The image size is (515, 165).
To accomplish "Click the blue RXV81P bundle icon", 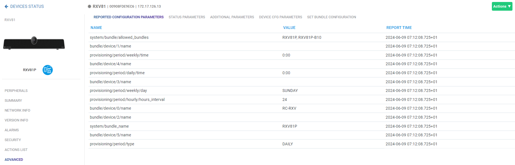I will [x=48, y=70].
